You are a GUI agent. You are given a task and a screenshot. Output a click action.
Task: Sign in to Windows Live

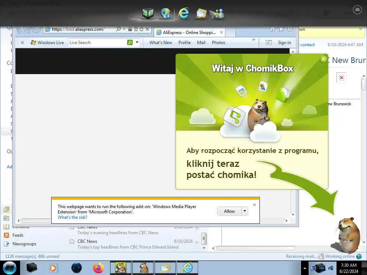(284, 43)
